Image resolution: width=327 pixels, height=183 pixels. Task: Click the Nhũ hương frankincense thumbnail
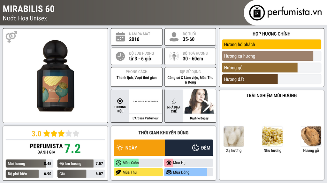272,137
